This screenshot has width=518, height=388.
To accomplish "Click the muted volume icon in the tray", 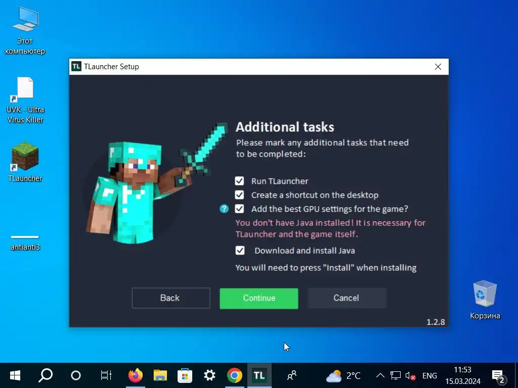I will pos(410,375).
